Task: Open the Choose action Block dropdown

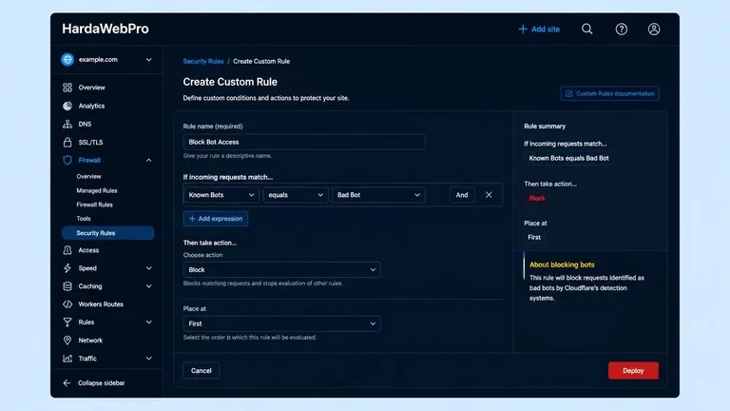Action: coord(281,270)
